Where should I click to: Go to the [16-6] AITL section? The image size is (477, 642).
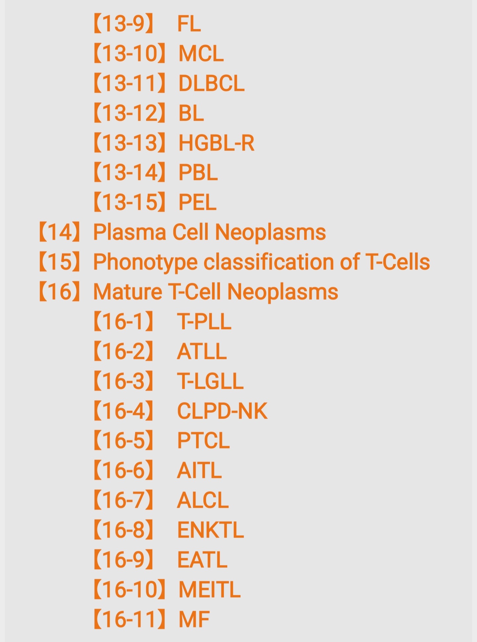click(157, 470)
